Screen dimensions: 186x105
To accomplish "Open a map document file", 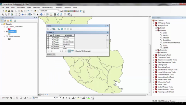I will 6,11.
